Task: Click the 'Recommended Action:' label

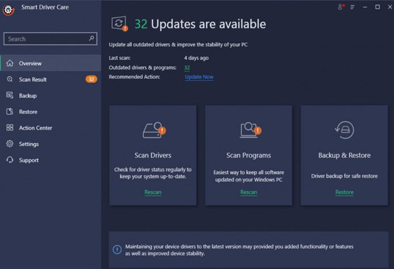Action: [x=134, y=77]
